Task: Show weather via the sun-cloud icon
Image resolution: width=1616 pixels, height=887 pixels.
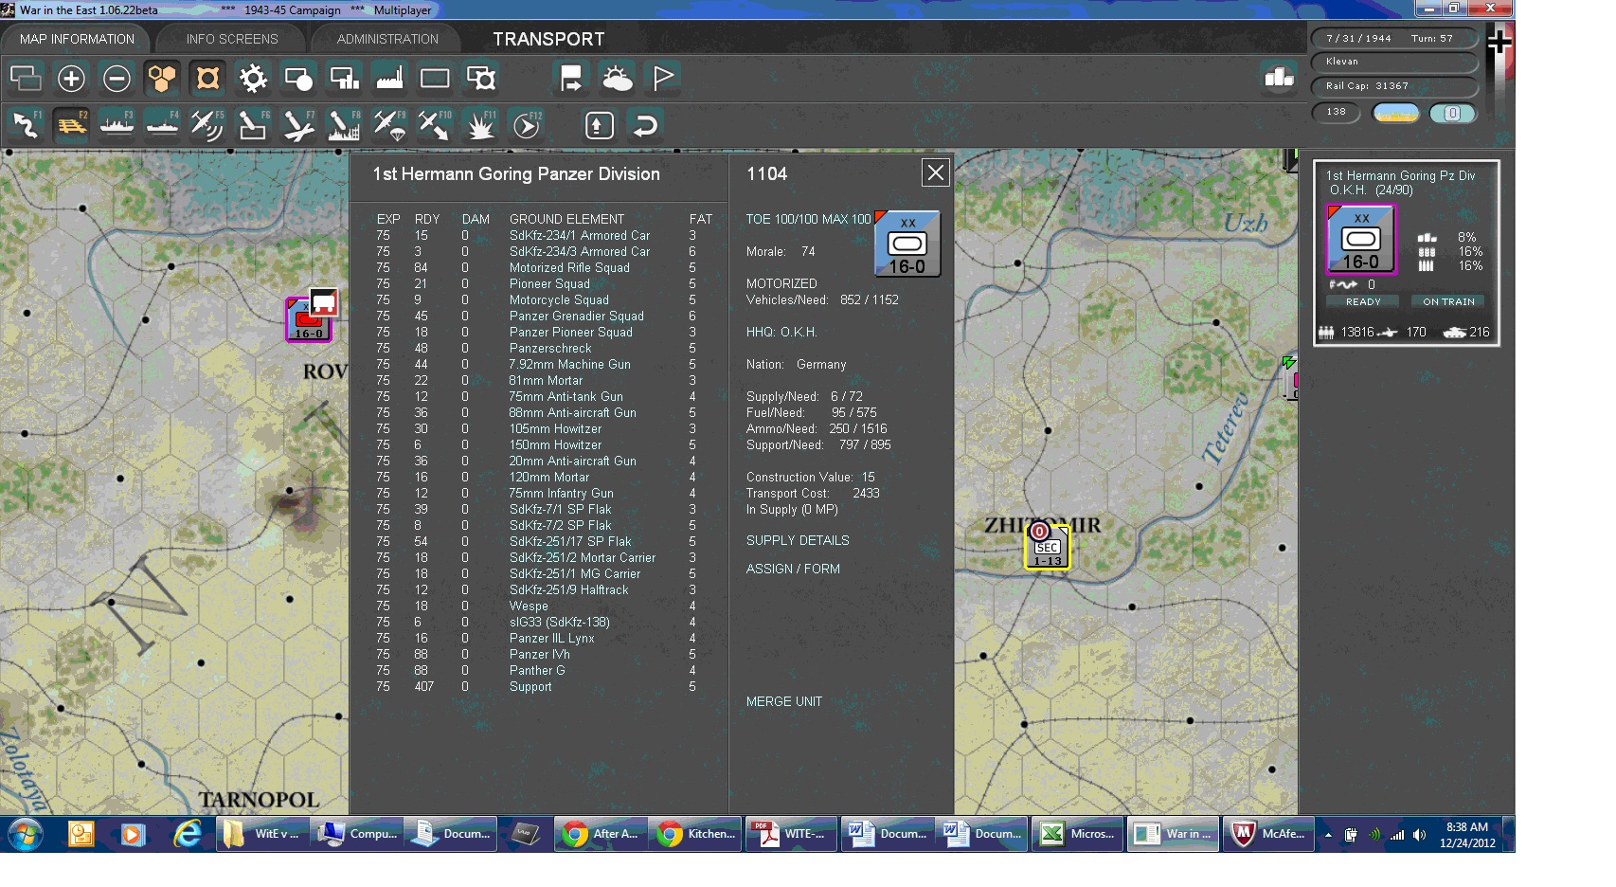Action: (617, 79)
